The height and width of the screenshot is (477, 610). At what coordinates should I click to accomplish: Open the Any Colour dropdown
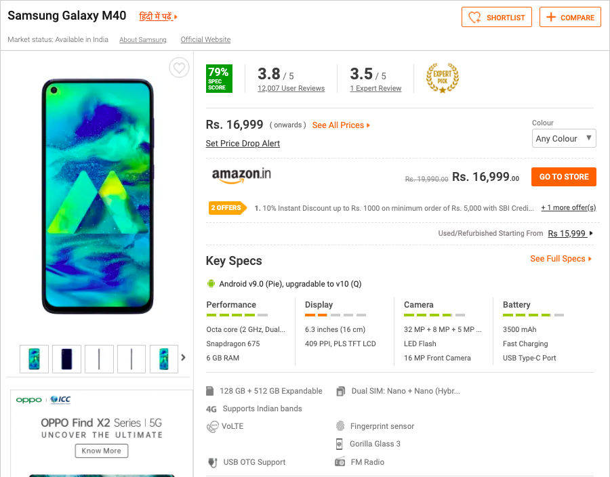tap(564, 138)
